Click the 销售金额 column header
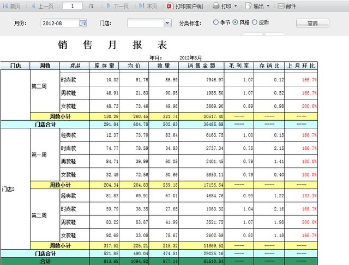This screenshot has height=265, width=349. click(x=201, y=66)
